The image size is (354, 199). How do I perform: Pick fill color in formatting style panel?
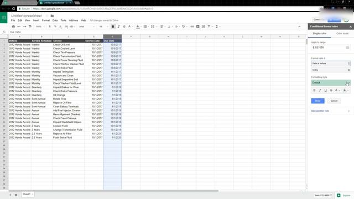pos(345,90)
